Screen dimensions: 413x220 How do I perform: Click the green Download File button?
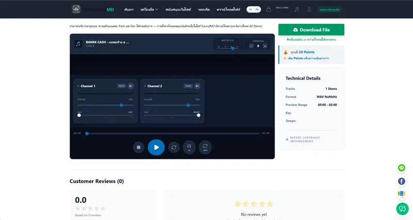(x=311, y=29)
